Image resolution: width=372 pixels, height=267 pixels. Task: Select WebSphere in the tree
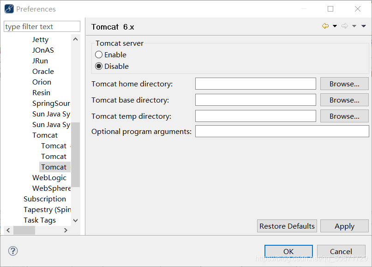52,188
